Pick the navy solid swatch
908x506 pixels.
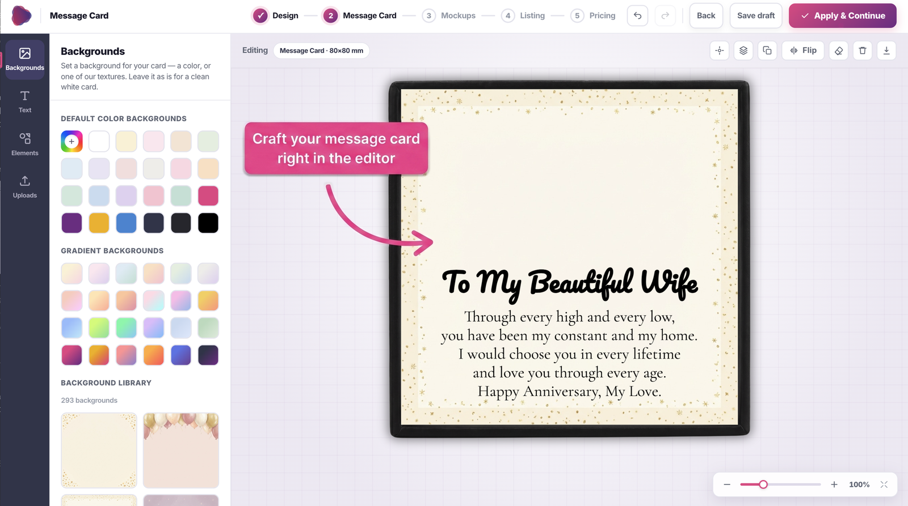click(x=153, y=223)
